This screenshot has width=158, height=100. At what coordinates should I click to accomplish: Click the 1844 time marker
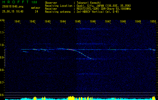(x=63, y=21)
